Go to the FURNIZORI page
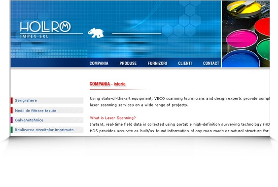Screen dimensions: 278x187 [157, 63]
